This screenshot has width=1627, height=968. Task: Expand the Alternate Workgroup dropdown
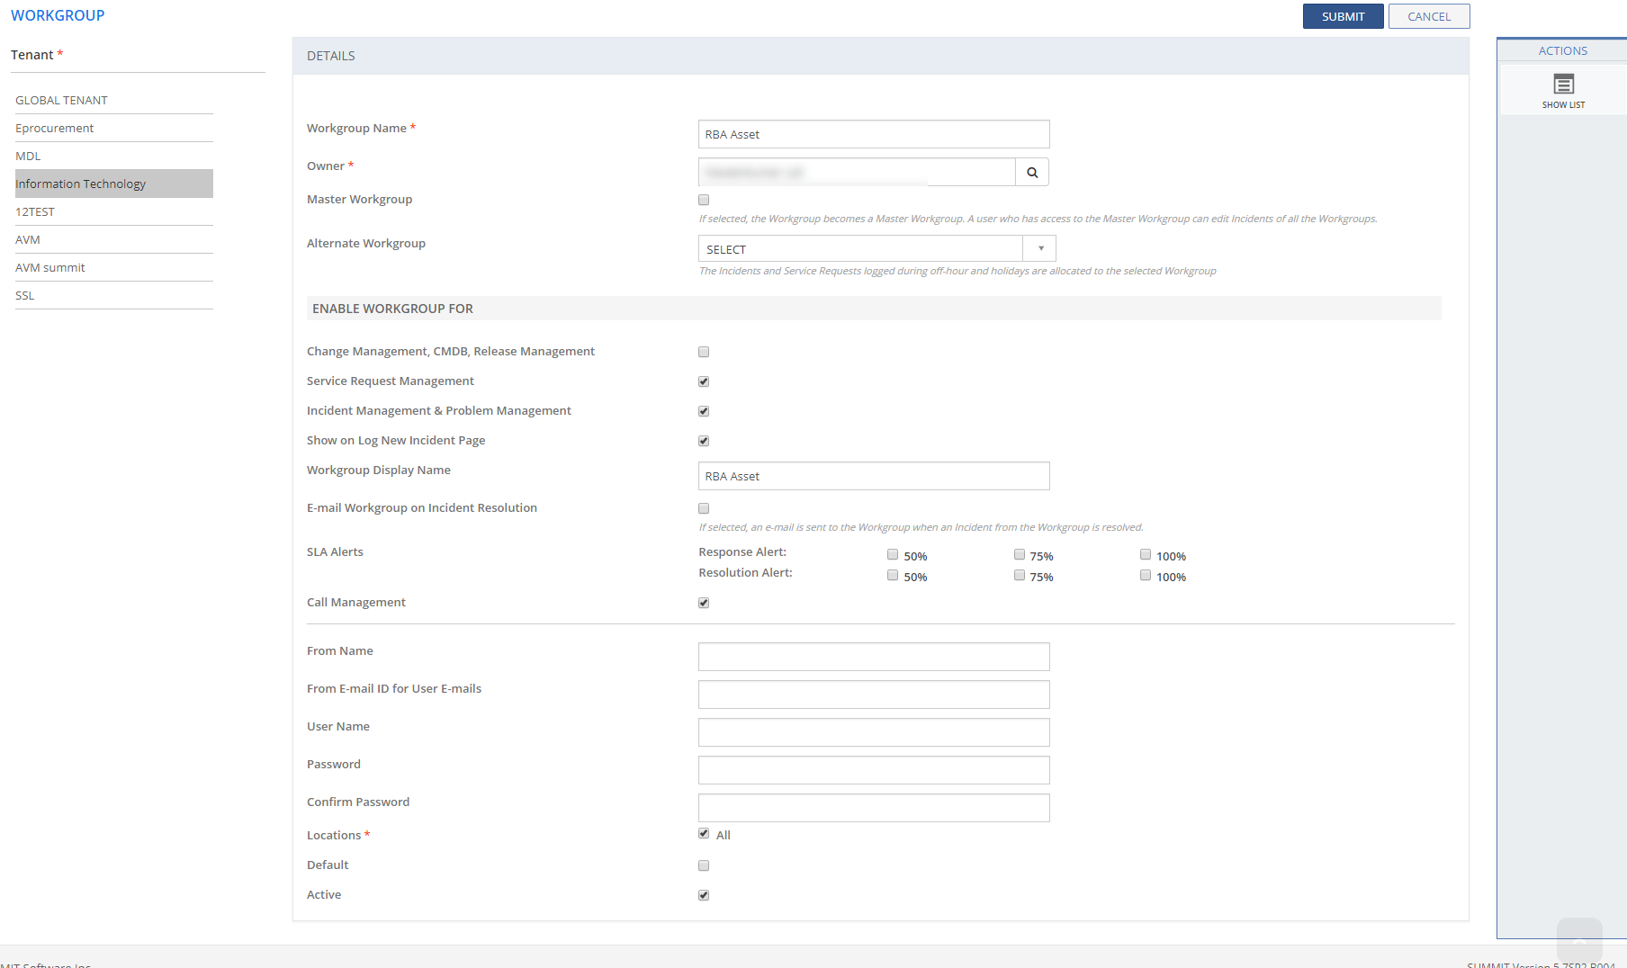pyautogui.click(x=1040, y=249)
